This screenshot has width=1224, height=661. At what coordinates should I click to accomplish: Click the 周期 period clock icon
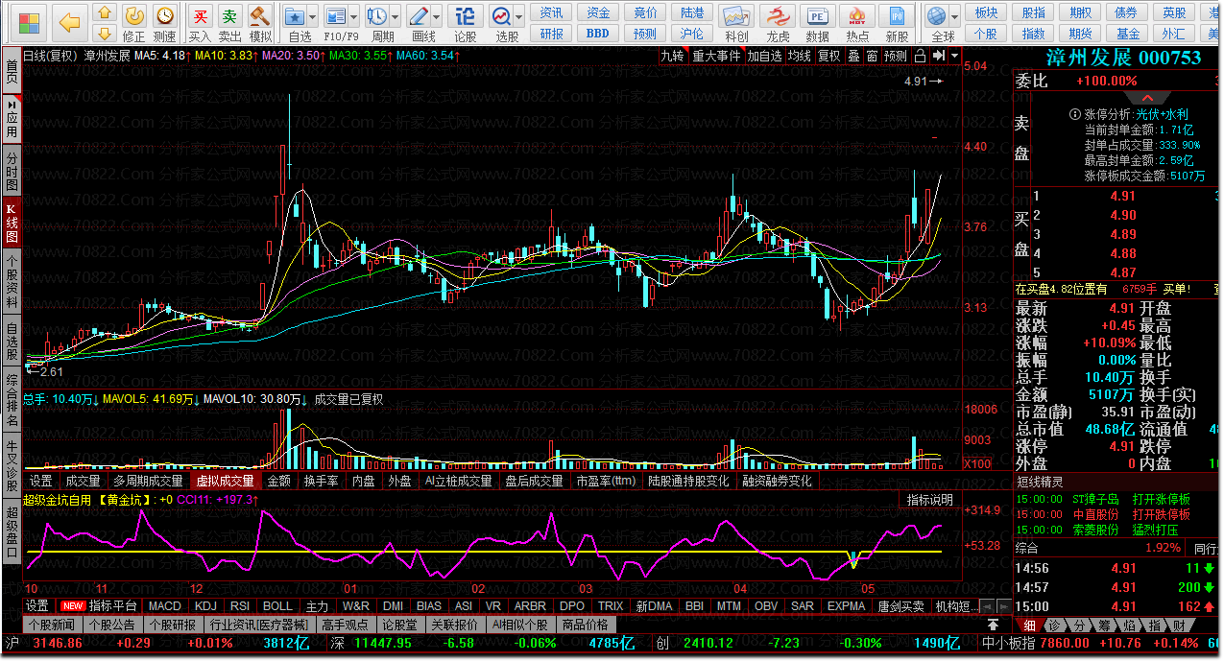tap(379, 23)
